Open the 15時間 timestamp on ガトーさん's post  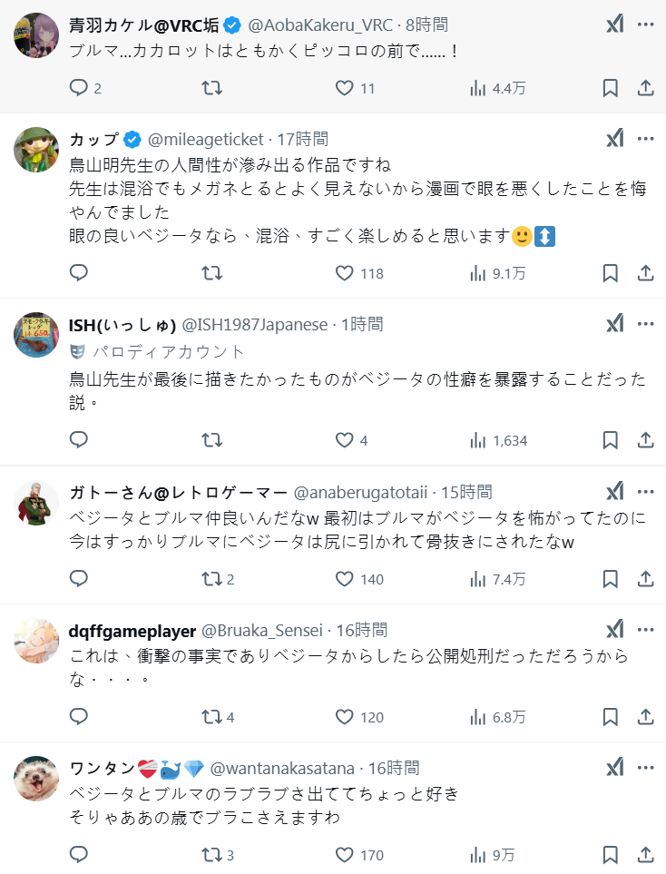tap(466, 492)
